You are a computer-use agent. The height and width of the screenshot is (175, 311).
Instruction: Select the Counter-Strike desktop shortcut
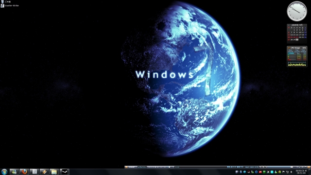pyautogui.click(x=10, y=5)
